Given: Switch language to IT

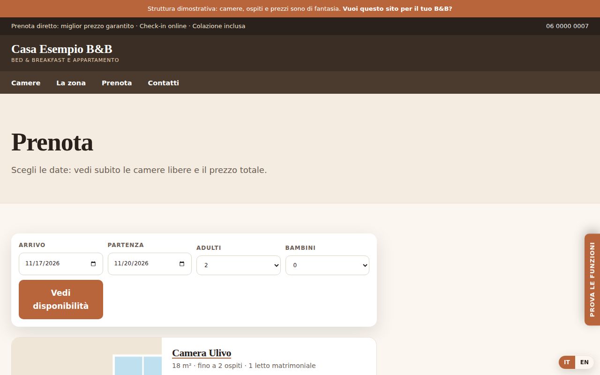Looking at the screenshot, I should [x=567, y=362].
